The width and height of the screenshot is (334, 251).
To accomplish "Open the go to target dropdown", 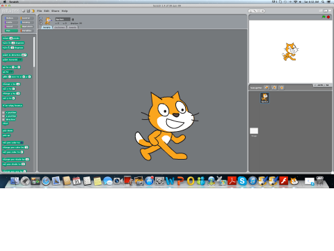I will click(x=11, y=72).
